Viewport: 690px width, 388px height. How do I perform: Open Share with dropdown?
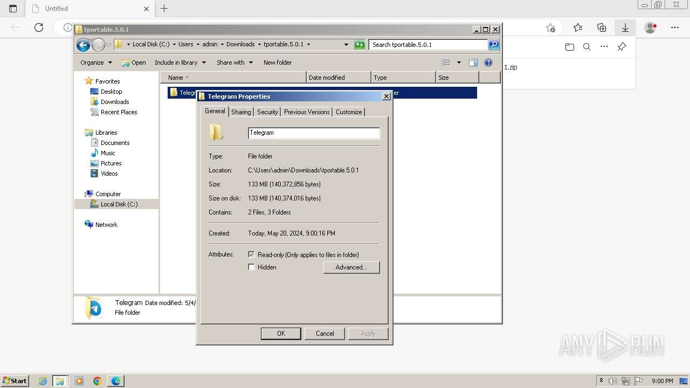pyautogui.click(x=234, y=63)
